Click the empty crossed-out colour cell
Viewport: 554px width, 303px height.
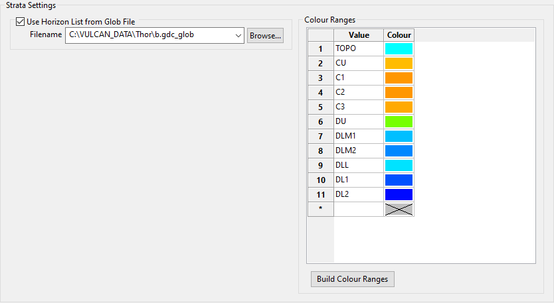tap(399, 209)
